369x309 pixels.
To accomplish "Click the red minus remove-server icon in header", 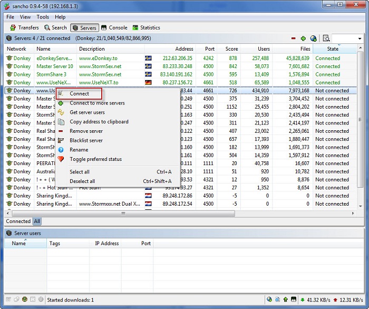I will pyautogui.click(x=294, y=38).
